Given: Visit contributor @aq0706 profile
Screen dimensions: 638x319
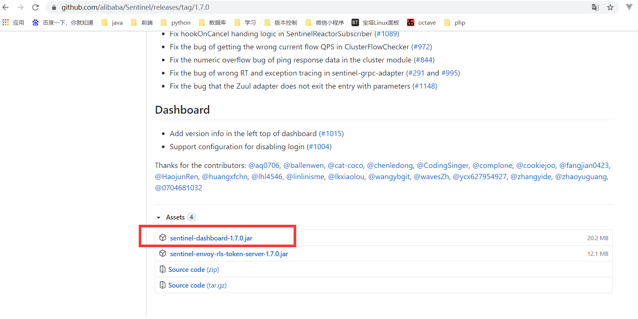Looking at the screenshot, I should click(x=264, y=165).
